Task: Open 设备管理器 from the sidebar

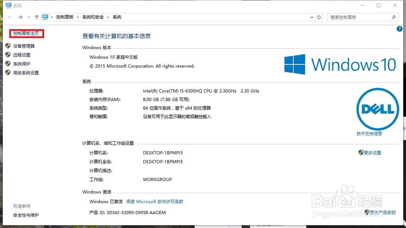Action: click(24, 46)
